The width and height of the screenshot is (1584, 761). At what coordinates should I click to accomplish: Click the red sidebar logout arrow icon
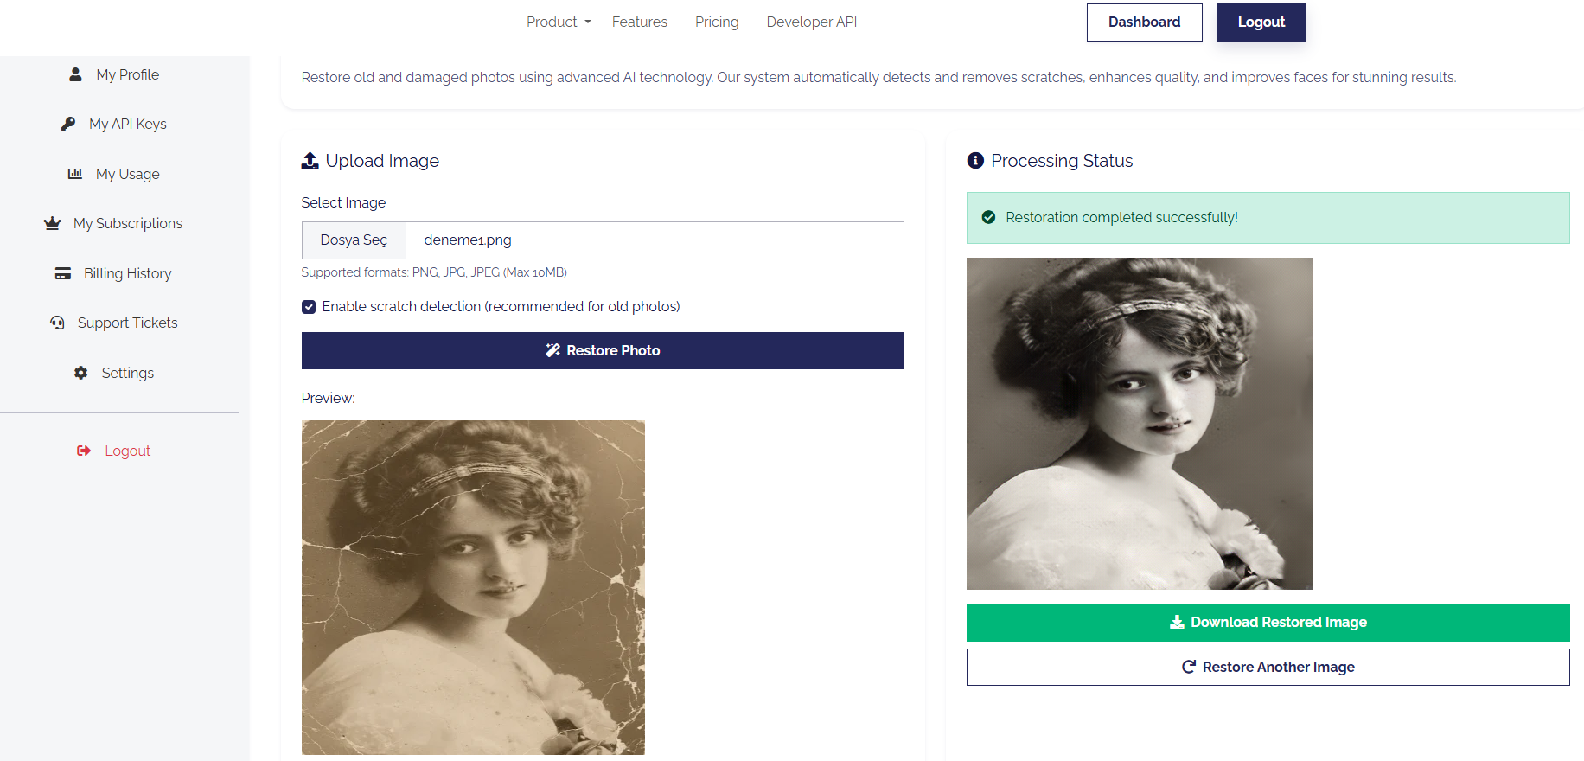[x=84, y=451]
